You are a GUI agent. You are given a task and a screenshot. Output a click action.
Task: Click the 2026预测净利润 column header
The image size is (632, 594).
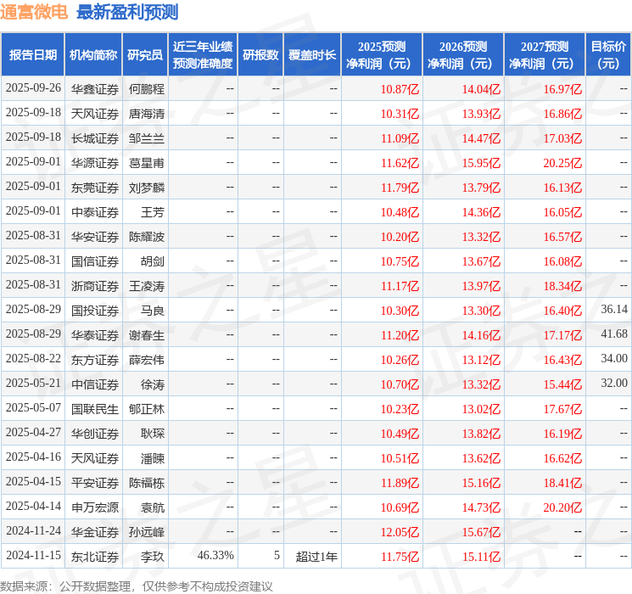pyautogui.click(x=463, y=55)
